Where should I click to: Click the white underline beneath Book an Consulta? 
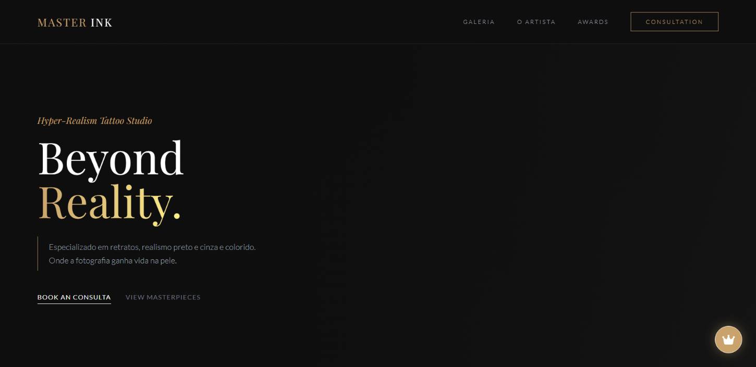point(74,303)
